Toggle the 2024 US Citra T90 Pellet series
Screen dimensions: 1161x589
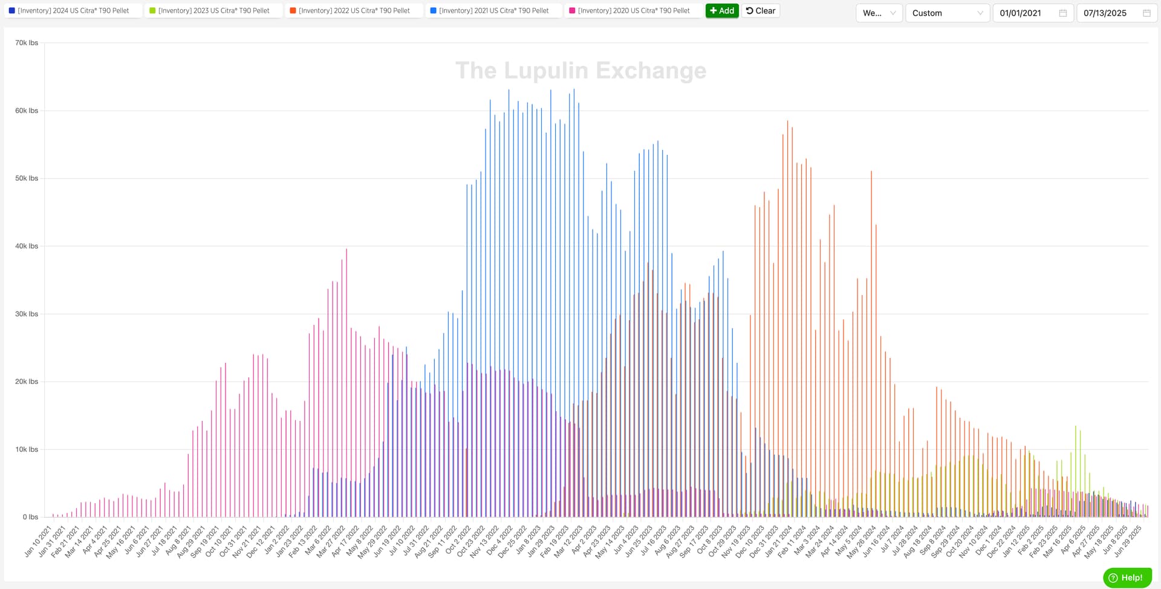73,11
